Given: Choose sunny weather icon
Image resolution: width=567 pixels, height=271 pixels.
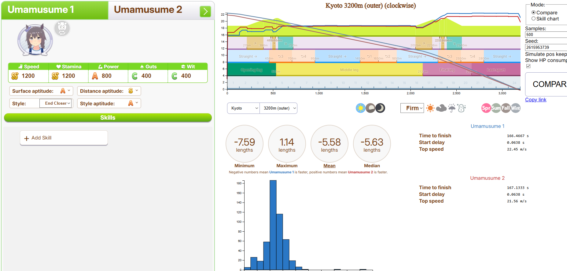Looking at the screenshot, I should point(430,108).
